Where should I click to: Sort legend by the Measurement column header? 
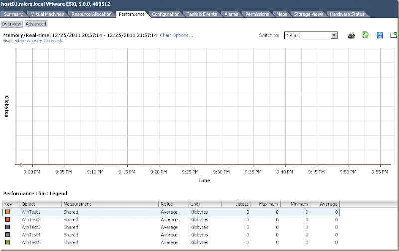pos(110,204)
